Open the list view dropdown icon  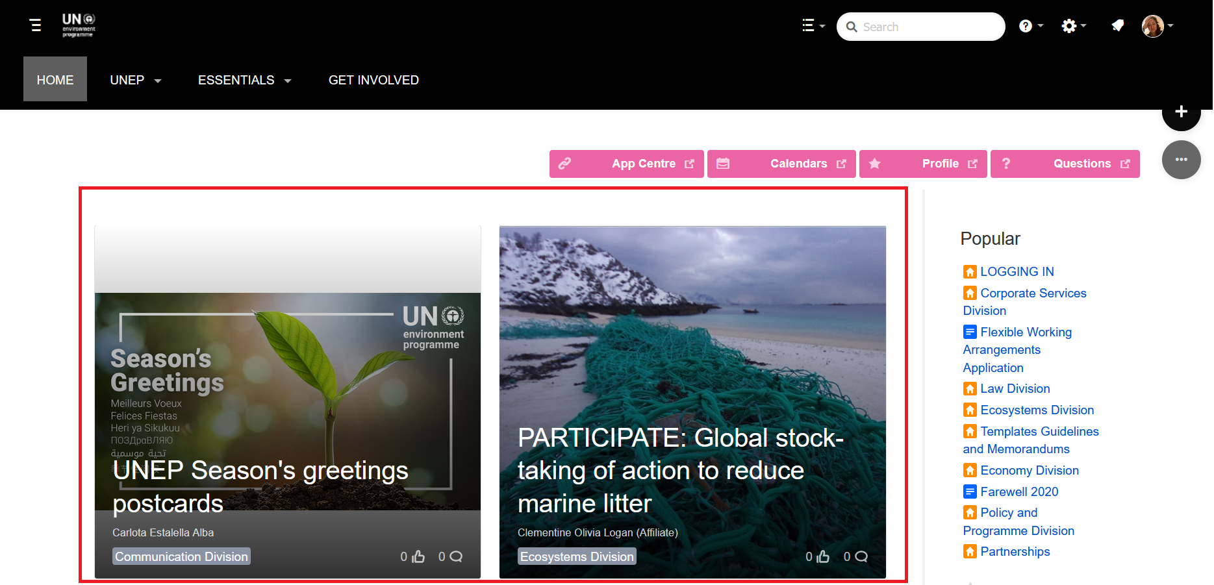click(x=813, y=26)
